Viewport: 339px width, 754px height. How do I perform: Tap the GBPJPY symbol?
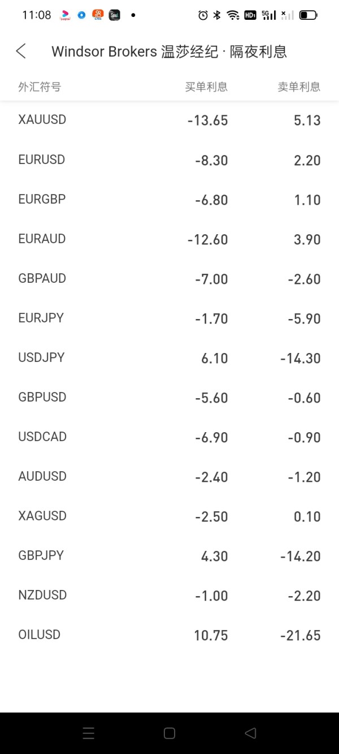tap(41, 555)
